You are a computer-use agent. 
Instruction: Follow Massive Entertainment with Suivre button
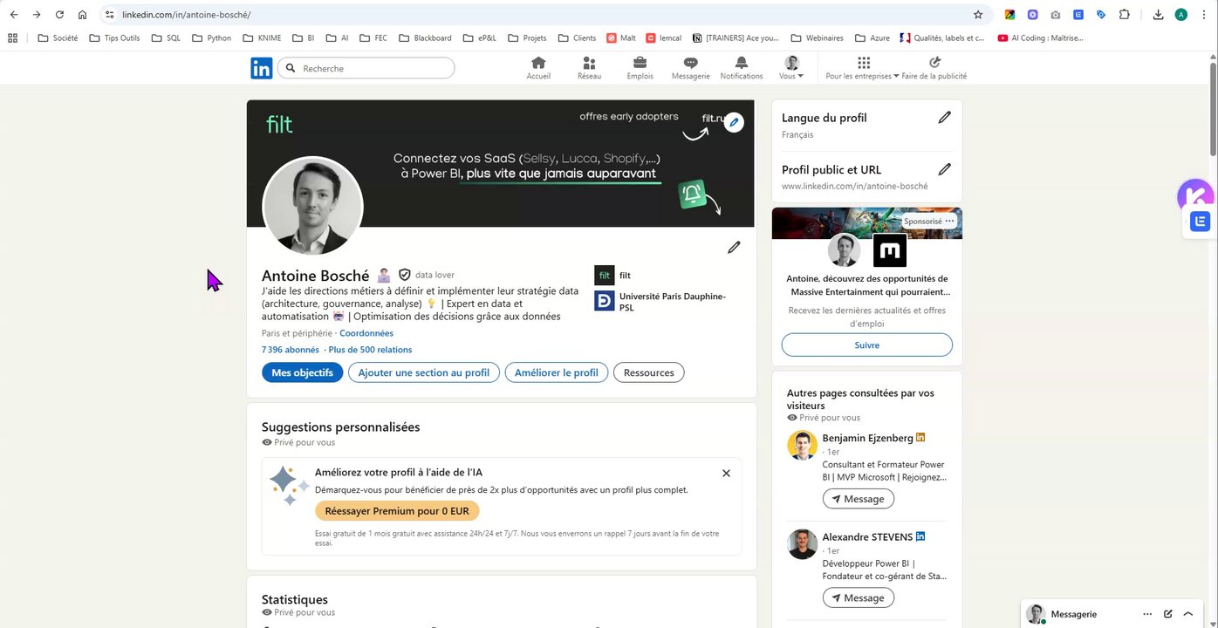866,345
